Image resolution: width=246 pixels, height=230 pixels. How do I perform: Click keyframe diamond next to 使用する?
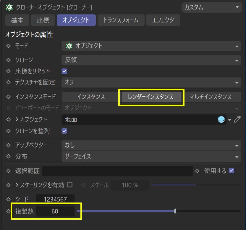click(x=198, y=171)
